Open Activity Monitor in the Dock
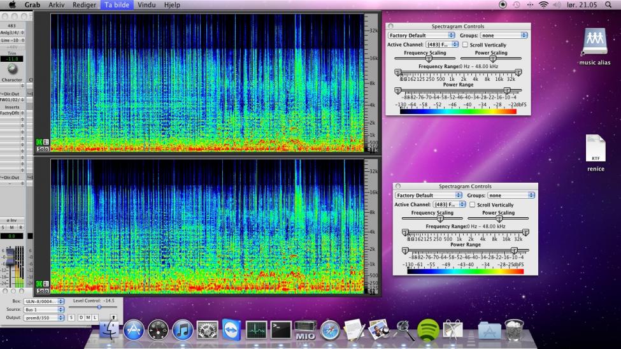Image resolution: width=621 pixels, height=349 pixels. tap(256, 330)
